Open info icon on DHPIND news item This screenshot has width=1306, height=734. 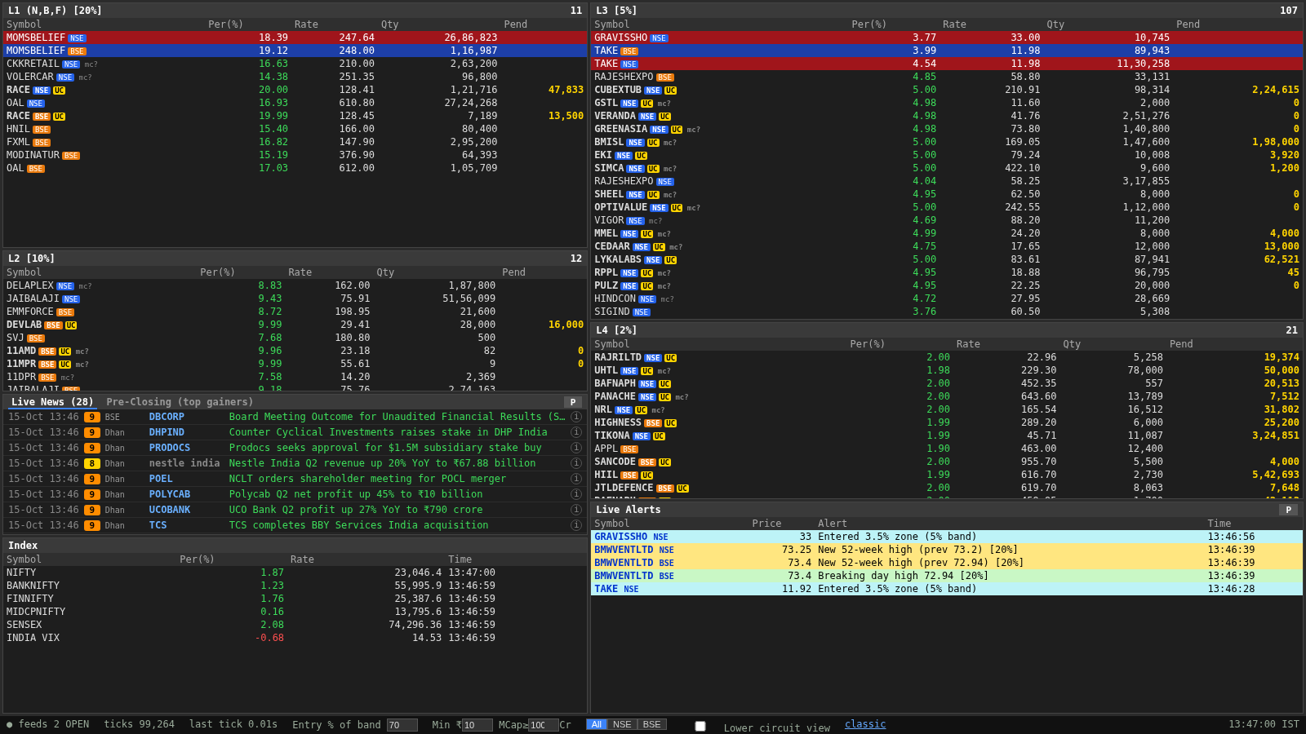coord(576,432)
